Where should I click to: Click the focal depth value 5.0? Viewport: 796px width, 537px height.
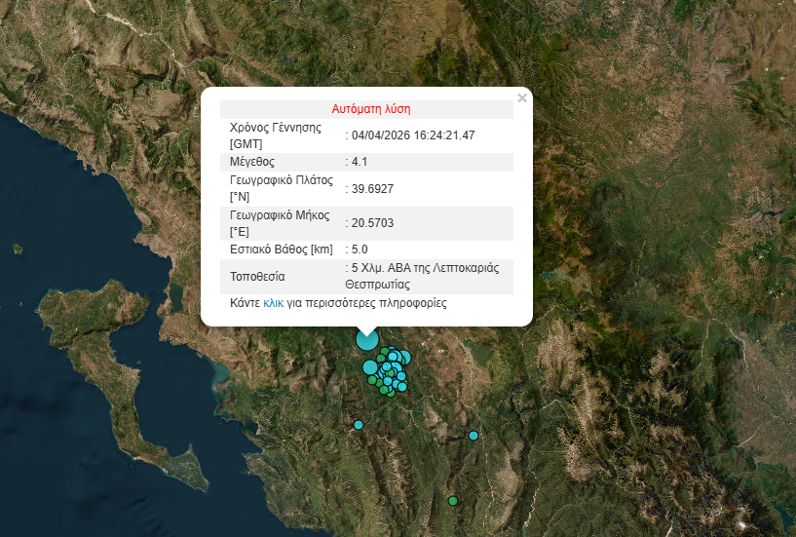359,249
